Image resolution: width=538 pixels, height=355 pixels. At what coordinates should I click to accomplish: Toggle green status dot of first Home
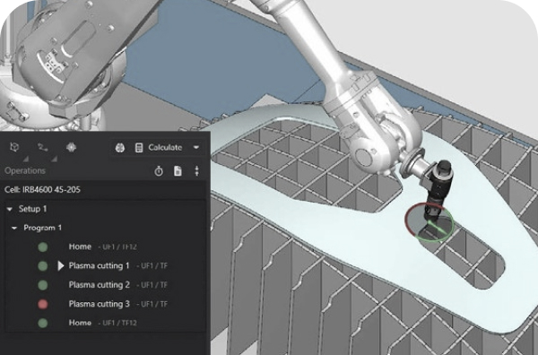[x=42, y=247]
